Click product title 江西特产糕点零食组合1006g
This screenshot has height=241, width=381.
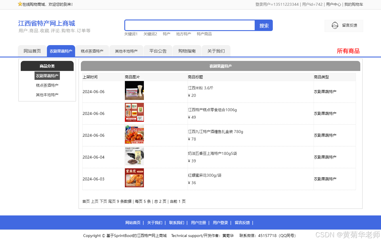coord(212,110)
